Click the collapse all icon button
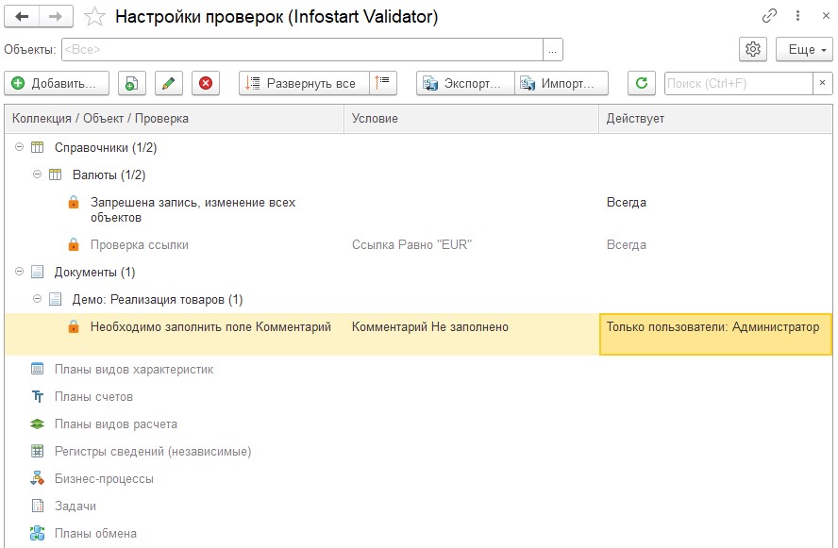 383,84
